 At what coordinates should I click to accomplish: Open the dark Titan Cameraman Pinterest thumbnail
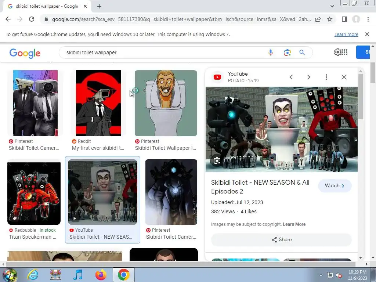171,192
